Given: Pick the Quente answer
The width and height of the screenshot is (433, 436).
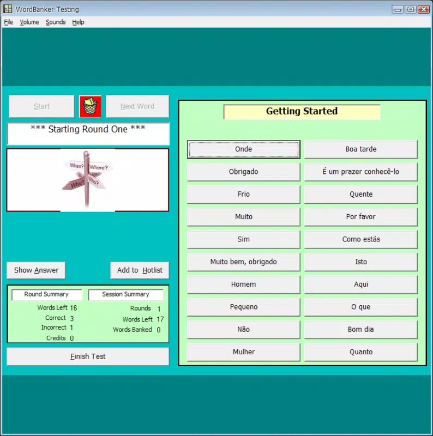Looking at the screenshot, I should pos(361,195).
